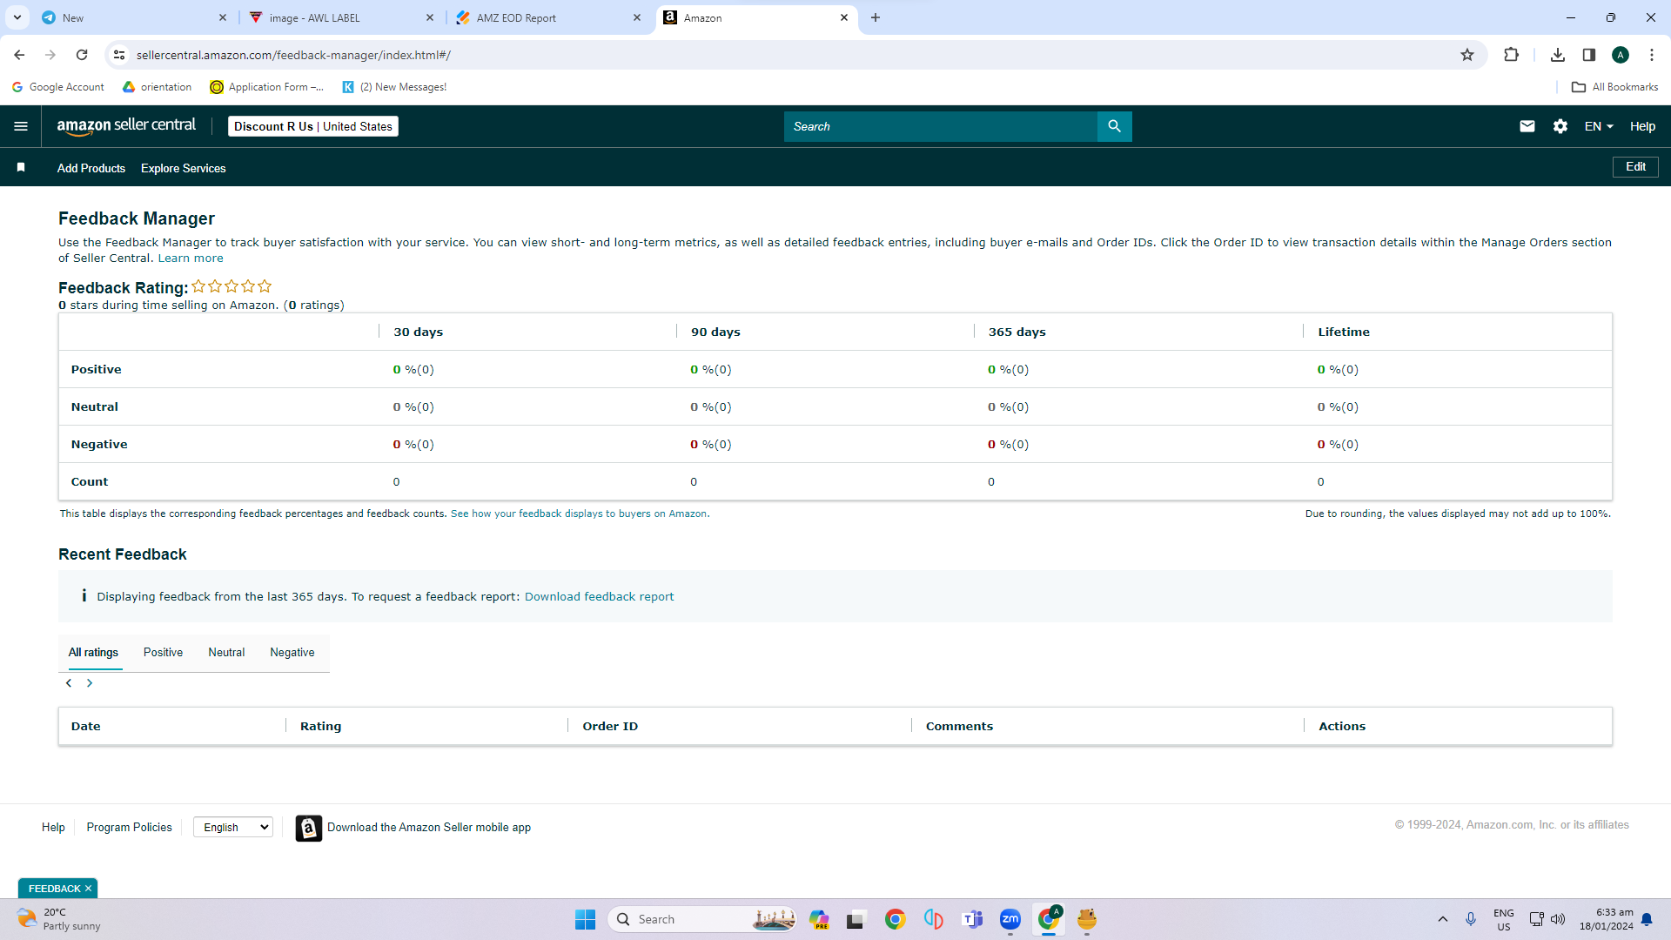Open the clock showing 6:33 am
The image size is (1671, 940).
pos(1607,919)
